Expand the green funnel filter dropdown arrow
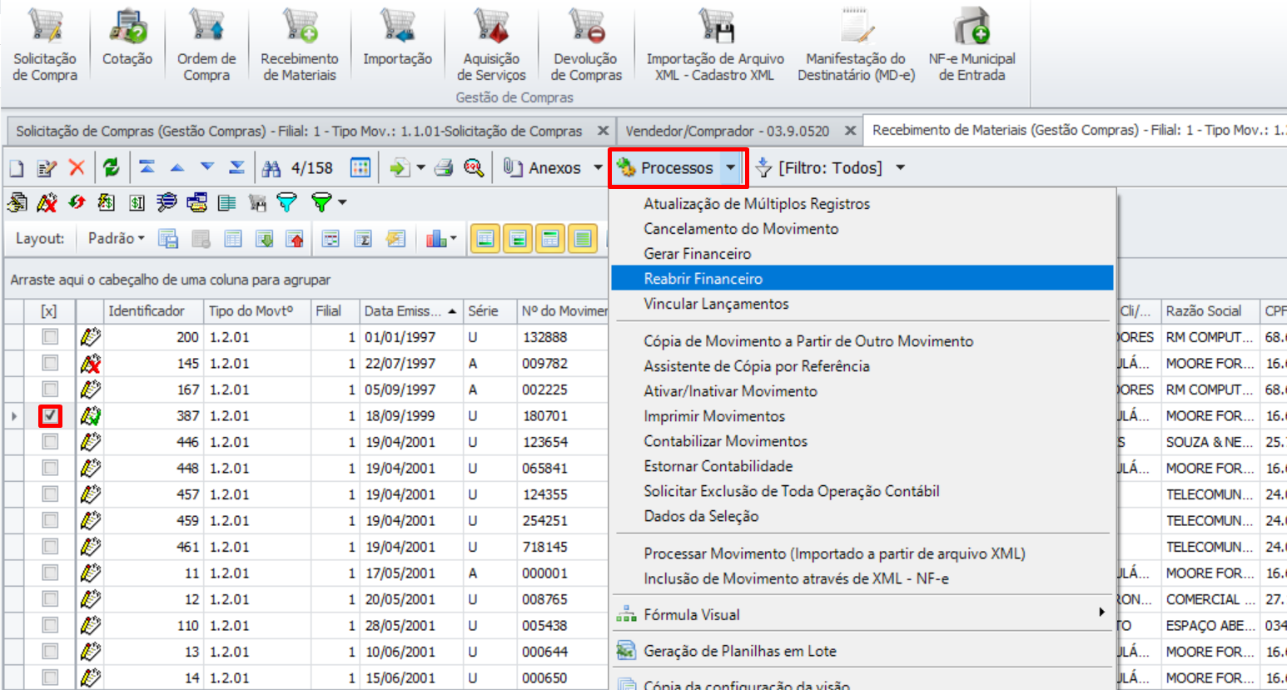 point(342,201)
